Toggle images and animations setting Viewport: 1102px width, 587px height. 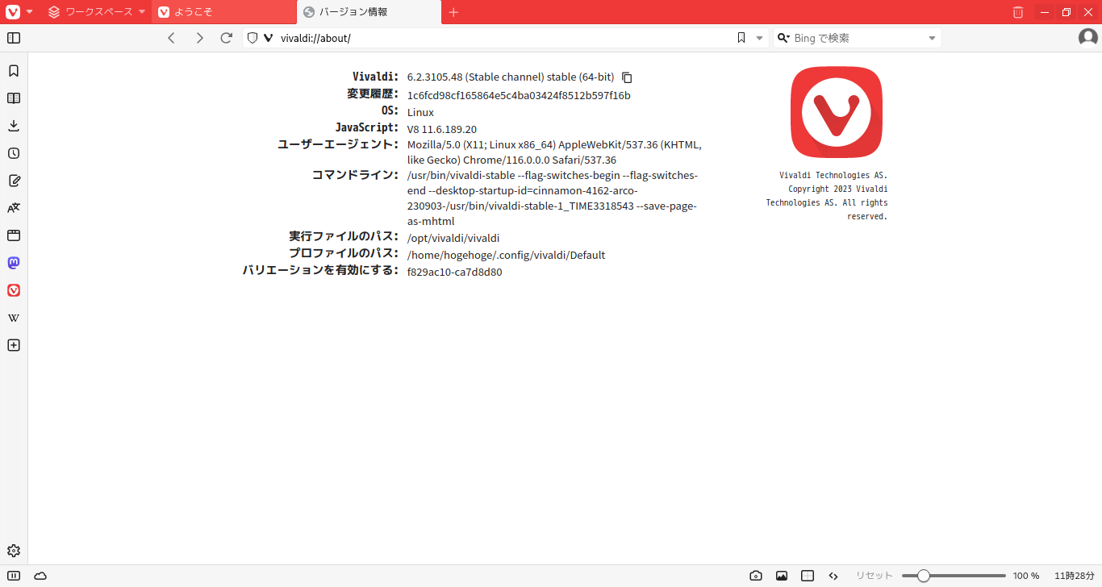click(x=782, y=576)
